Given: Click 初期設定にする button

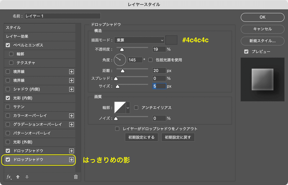Looking at the screenshot, I should tap(141, 137).
